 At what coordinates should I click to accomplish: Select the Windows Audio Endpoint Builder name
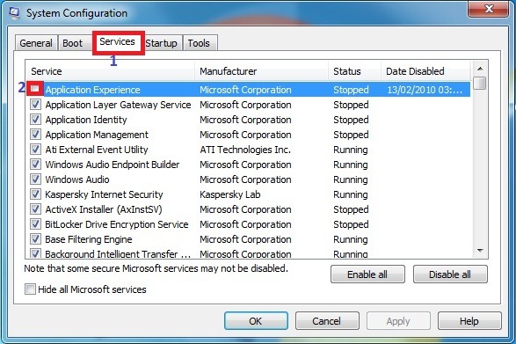pyautogui.click(x=113, y=165)
